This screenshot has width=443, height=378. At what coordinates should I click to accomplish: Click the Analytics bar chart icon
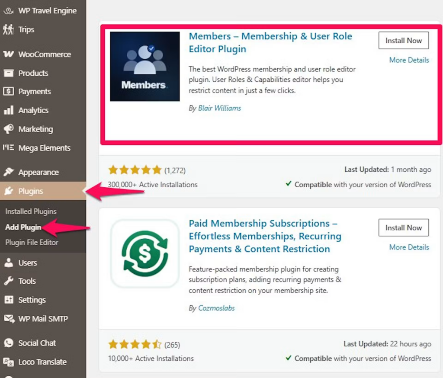click(x=9, y=110)
